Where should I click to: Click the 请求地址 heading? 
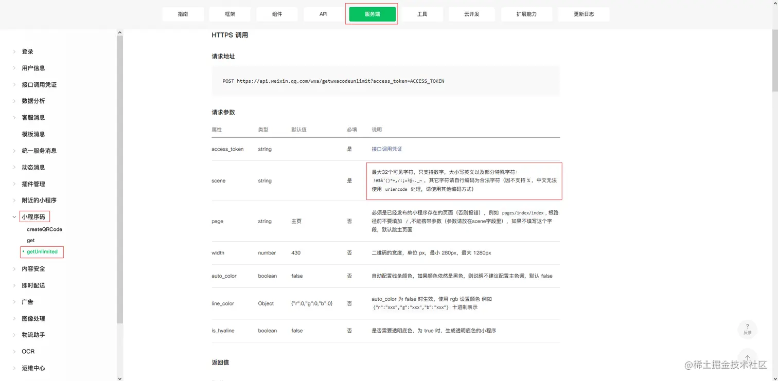[x=223, y=57]
